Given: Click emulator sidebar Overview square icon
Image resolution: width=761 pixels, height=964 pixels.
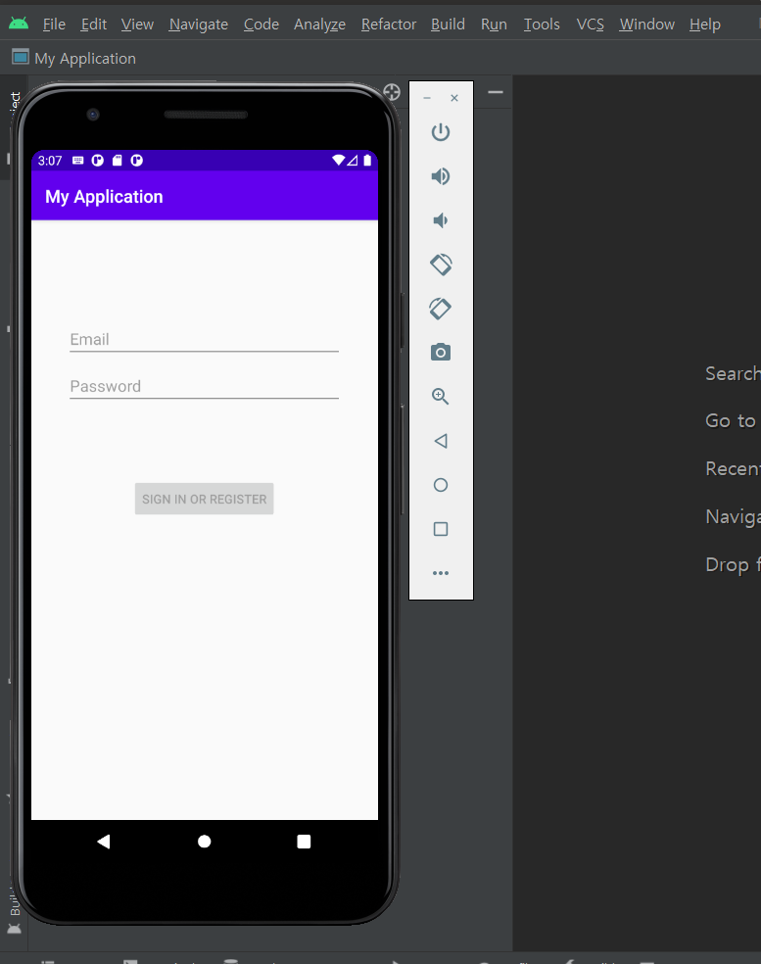Looking at the screenshot, I should pyautogui.click(x=440, y=529).
